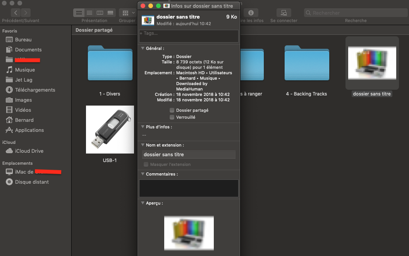Screen dimensions: 409x256
Task: Collapse the Nom et extension section
Action: (x=143, y=145)
